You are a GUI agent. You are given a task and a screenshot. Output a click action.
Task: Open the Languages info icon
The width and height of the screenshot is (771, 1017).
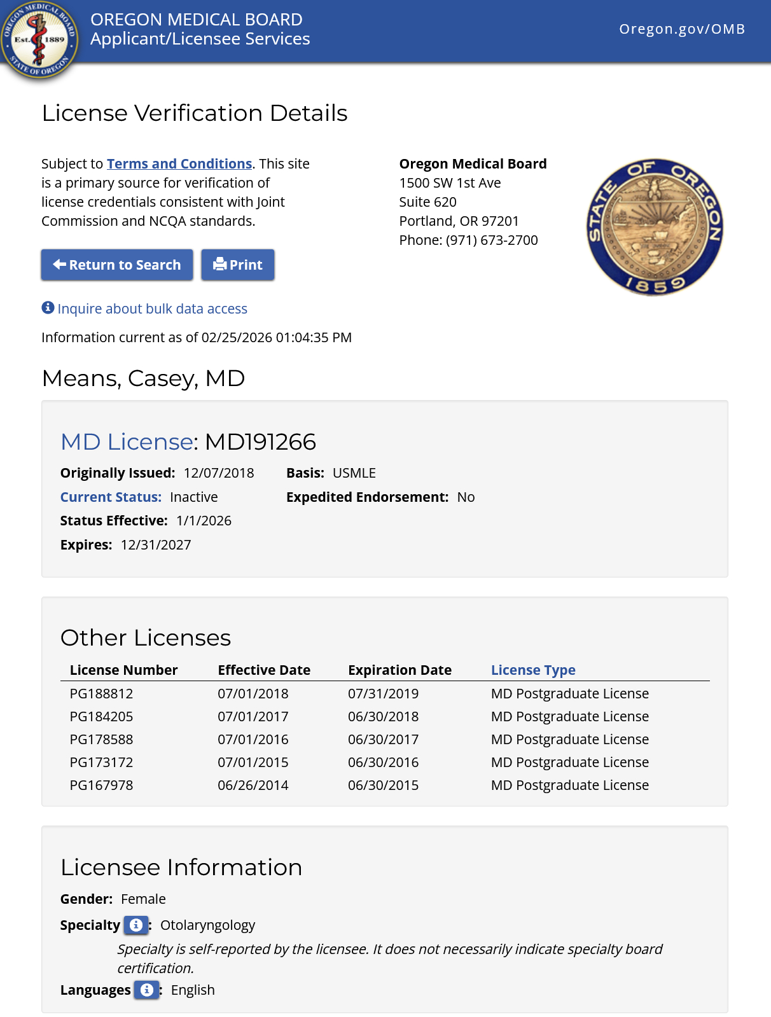(x=146, y=990)
